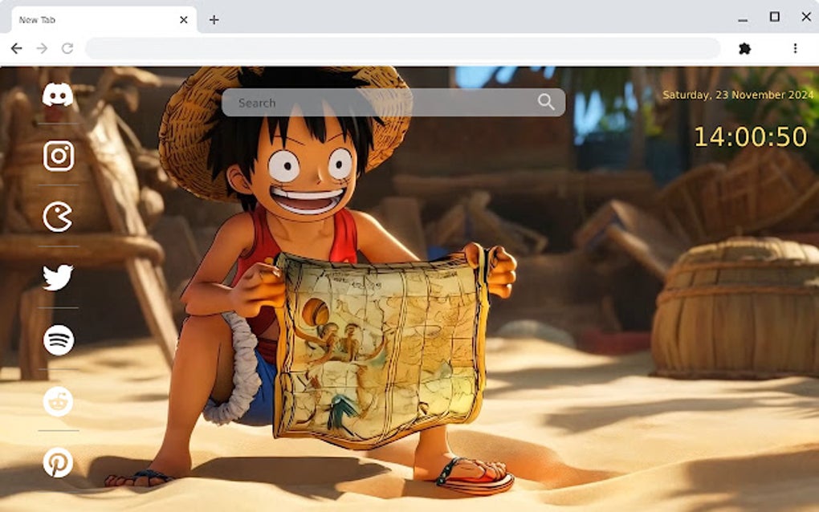The width and height of the screenshot is (819, 512).
Task: Open a new tab with the plus button
Action: (214, 19)
